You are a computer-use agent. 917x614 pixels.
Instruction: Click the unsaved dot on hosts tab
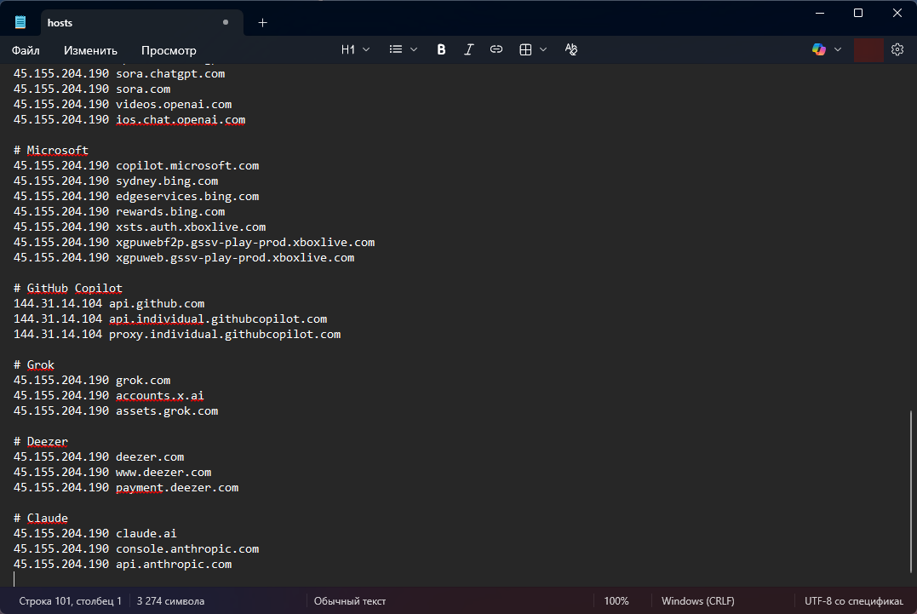(225, 22)
